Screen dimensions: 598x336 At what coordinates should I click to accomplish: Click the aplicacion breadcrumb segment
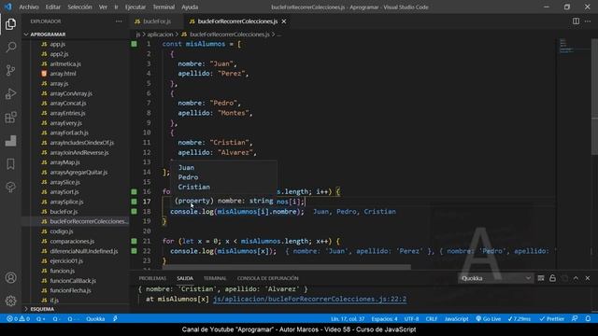(160, 35)
